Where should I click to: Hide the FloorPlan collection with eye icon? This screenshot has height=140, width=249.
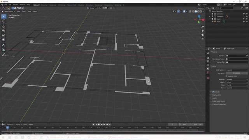[x=247, y=16]
